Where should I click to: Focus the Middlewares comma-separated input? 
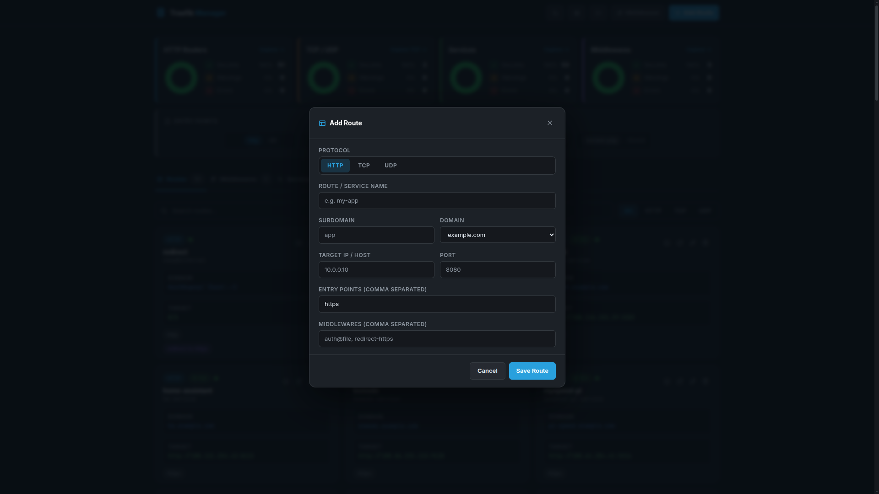pos(437,338)
